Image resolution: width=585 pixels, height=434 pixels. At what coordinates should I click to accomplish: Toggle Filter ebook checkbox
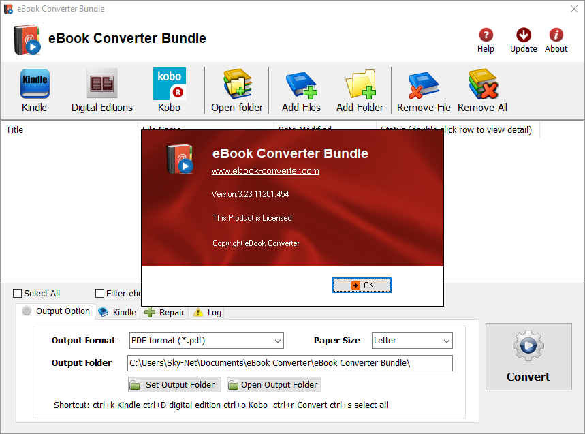click(99, 294)
